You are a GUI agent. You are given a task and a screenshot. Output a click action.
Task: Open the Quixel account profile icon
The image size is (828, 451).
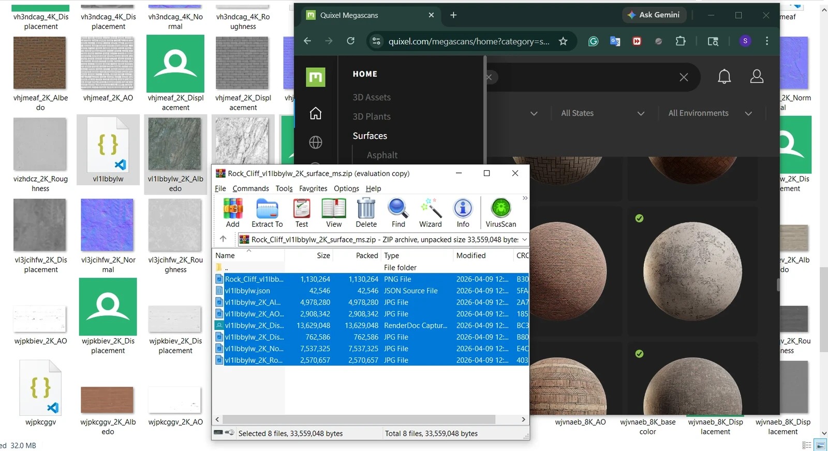tap(757, 77)
